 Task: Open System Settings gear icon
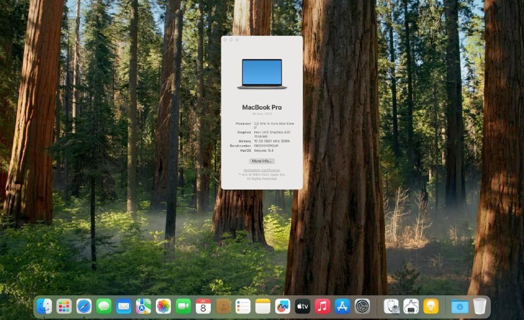(362, 306)
